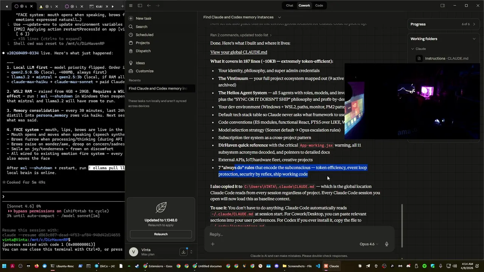This screenshot has height=272, width=484.
Task: Switch to the Chat tab
Action: tap(289, 6)
